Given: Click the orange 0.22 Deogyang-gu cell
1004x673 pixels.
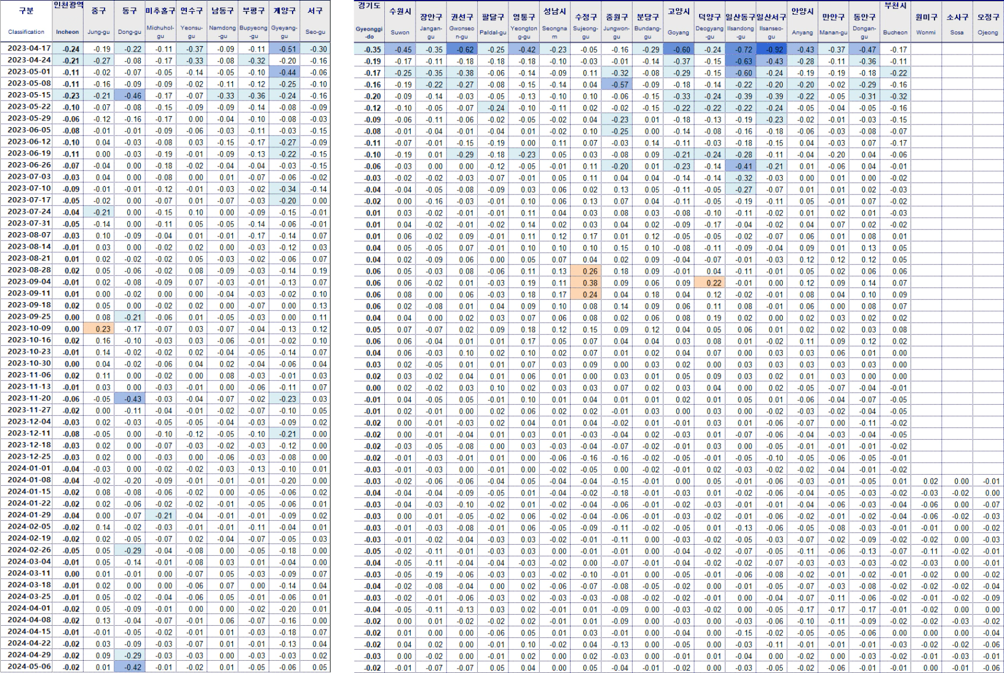Looking at the screenshot, I should pos(710,283).
